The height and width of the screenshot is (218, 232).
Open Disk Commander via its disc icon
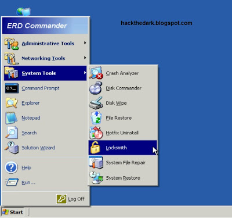(x=96, y=88)
